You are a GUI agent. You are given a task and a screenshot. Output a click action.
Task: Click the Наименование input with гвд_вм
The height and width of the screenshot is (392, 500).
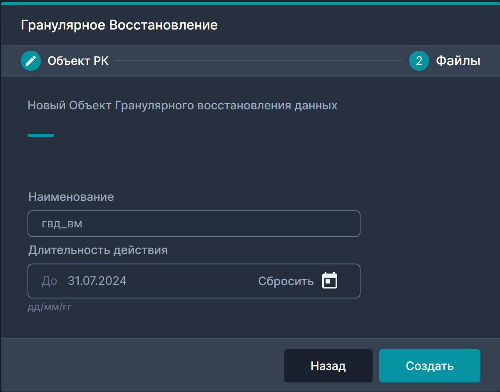(194, 223)
